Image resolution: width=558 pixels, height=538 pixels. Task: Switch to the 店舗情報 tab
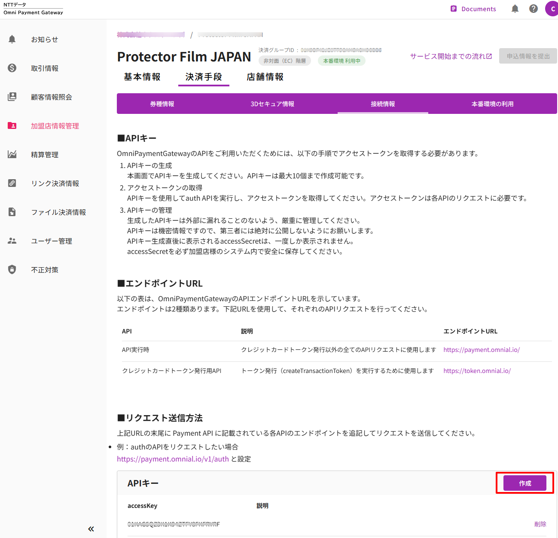[x=265, y=77]
